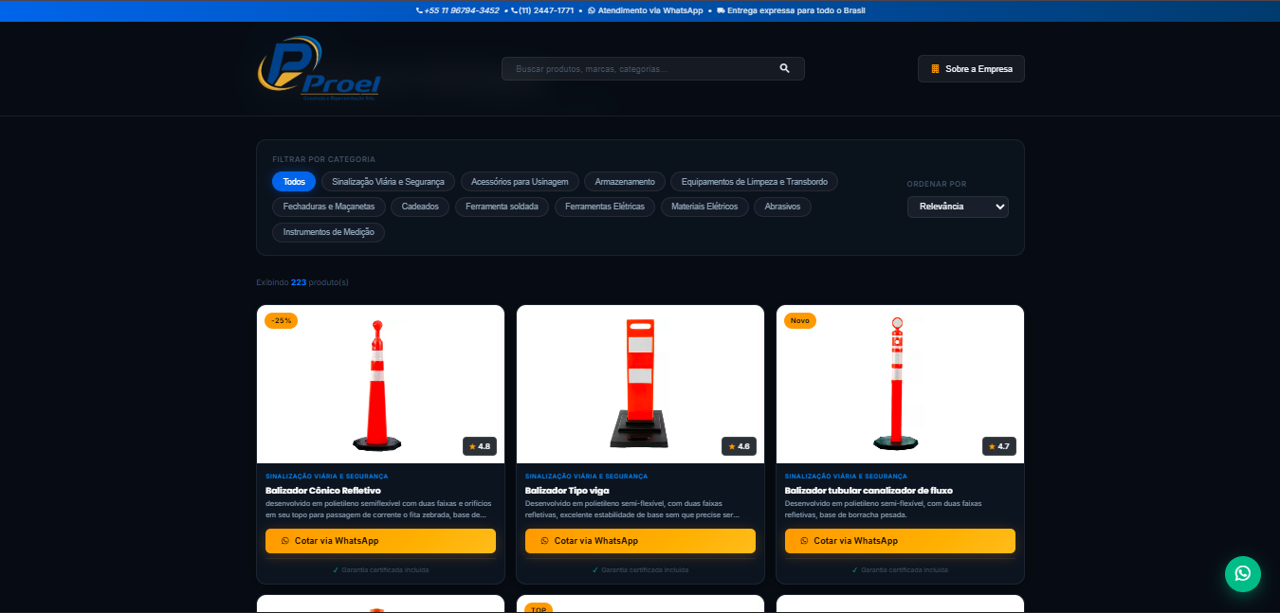
Task: Open Balizador Cônico Refletivo product image
Action: [380, 384]
